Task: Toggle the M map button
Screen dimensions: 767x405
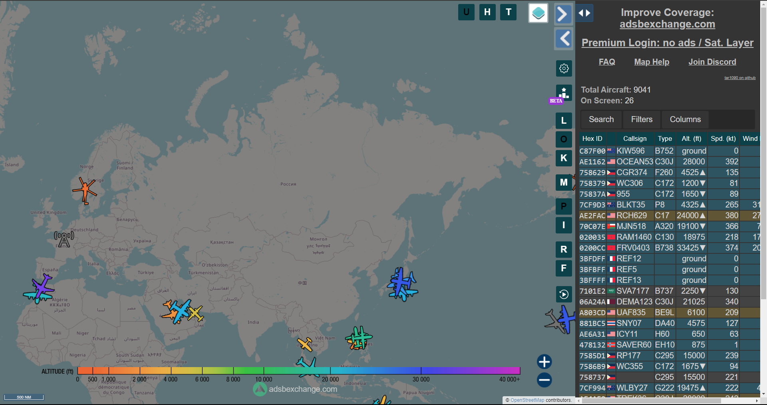Action: (564, 182)
